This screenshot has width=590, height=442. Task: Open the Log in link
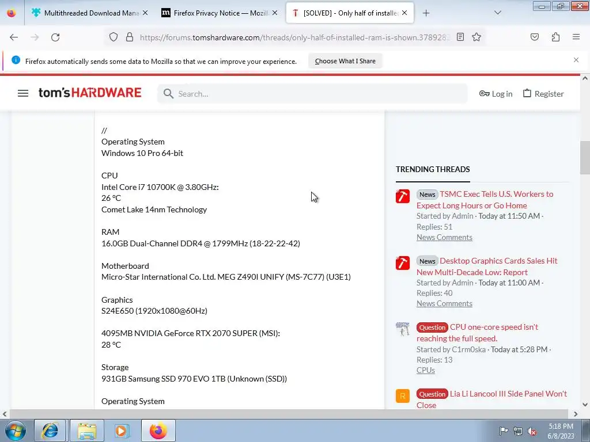pyautogui.click(x=496, y=94)
